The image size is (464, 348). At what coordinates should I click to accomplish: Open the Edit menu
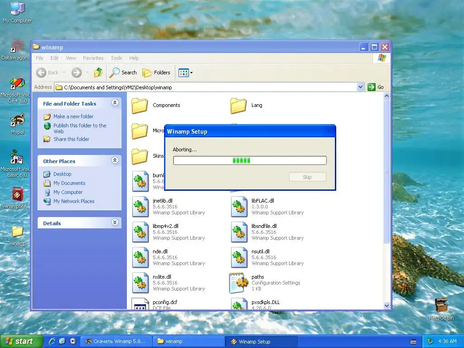click(x=54, y=58)
